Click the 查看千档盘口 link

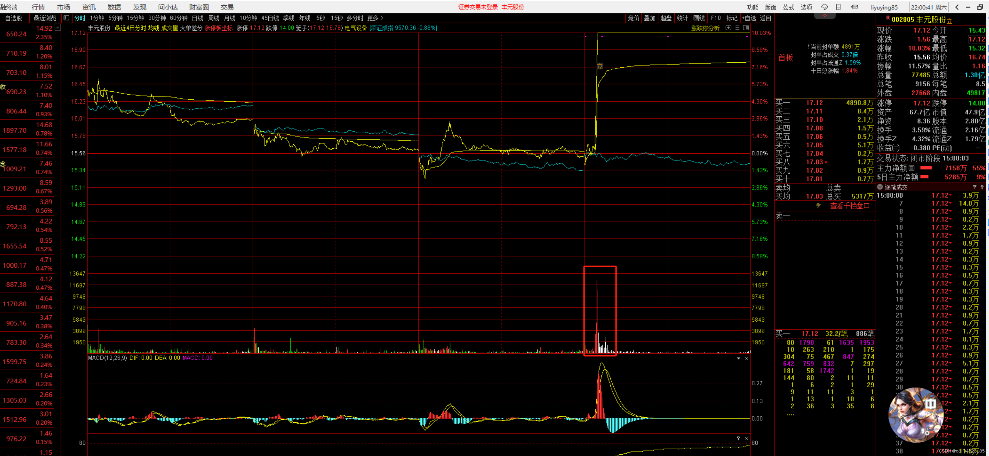tap(850, 206)
